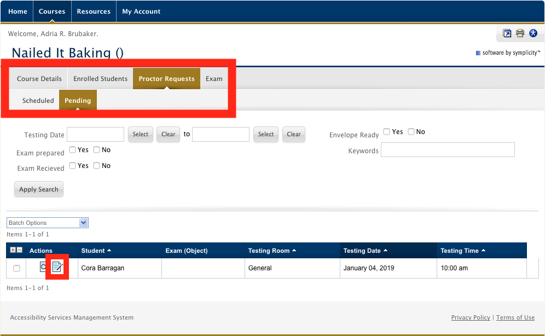Image resolution: width=545 pixels, height=336 pixels.
Task: Select the Proctor Requests tab
Action: pyautogui.click(x=166, y=78)
